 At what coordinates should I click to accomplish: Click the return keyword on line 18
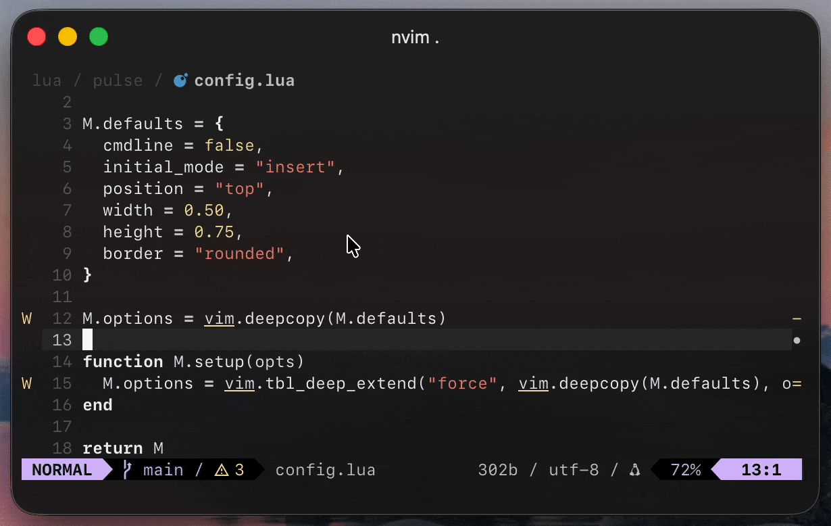pyautogui.click(x=113, y=448)
